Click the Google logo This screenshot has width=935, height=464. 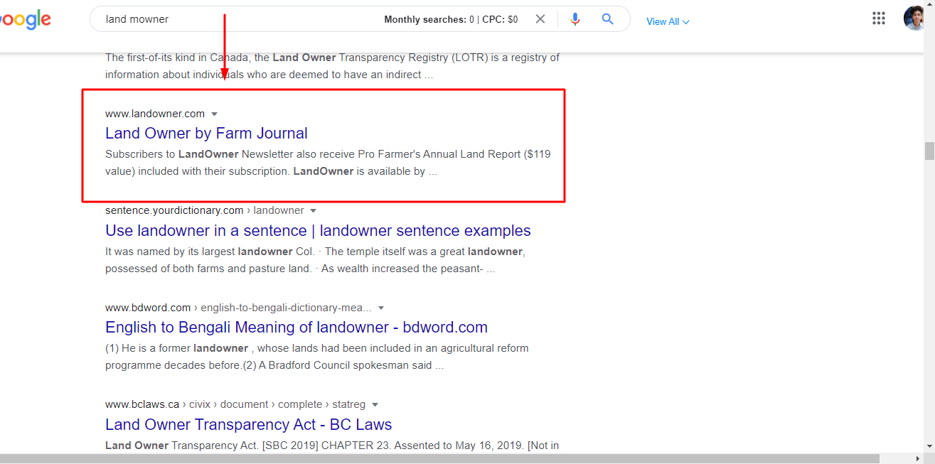tap(25, 19)
